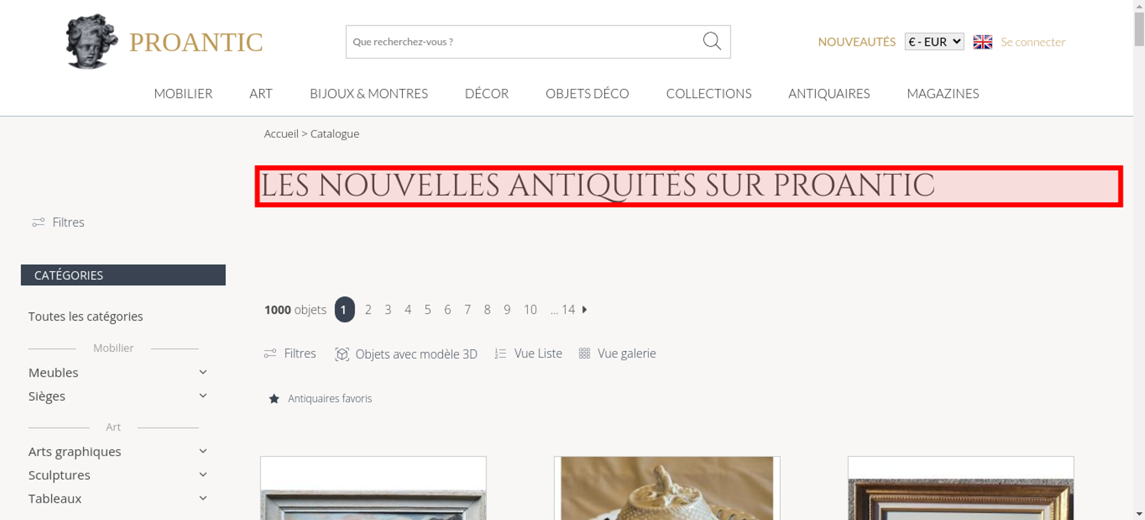The image size is (1145, 520).
Task: Go to page 5 of results
Action: (x=428, y=310)
